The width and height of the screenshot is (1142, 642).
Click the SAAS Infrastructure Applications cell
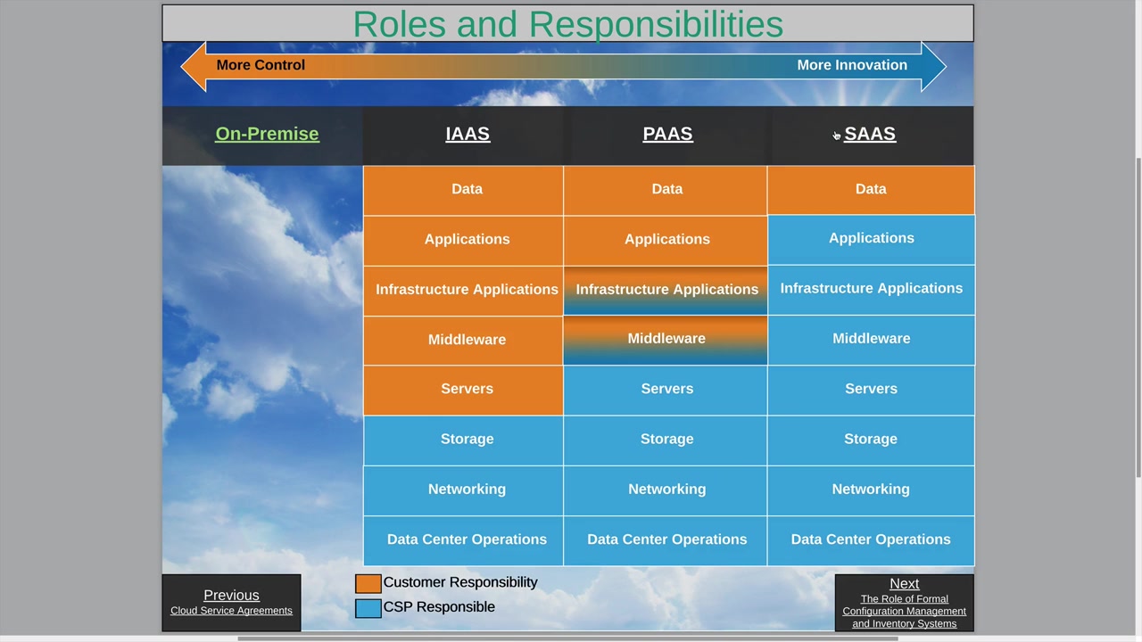(871, 290)
